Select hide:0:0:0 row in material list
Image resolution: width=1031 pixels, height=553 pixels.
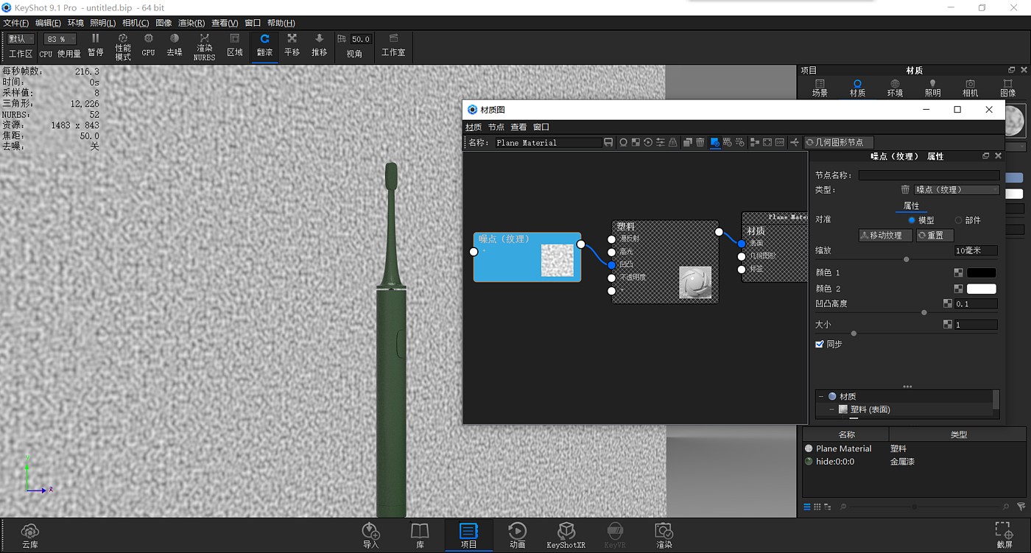click(x=912, y=462)
